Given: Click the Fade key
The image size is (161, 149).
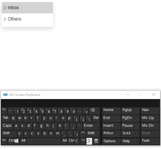Looking at the screenshot, I should [x=150, y=141].
